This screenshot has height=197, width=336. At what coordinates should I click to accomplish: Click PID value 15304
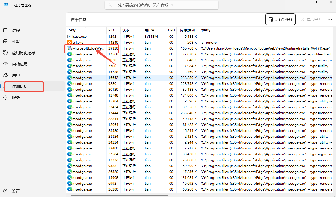pyautogui.click(x=113, y=101)
